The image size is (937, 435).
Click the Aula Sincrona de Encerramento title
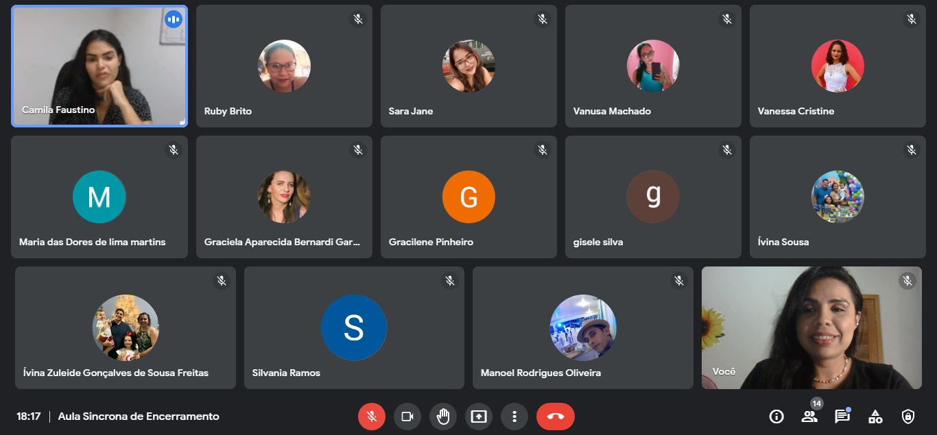(x=139, y=417)
